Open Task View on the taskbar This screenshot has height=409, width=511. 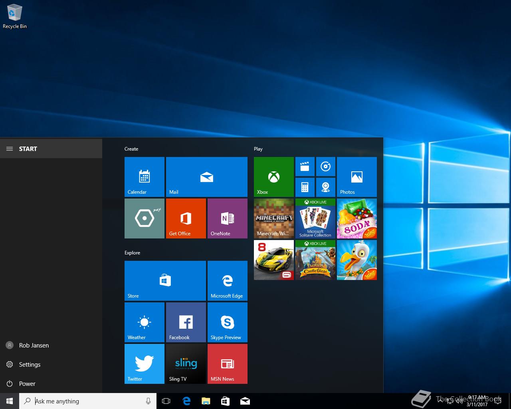point(166,401)
